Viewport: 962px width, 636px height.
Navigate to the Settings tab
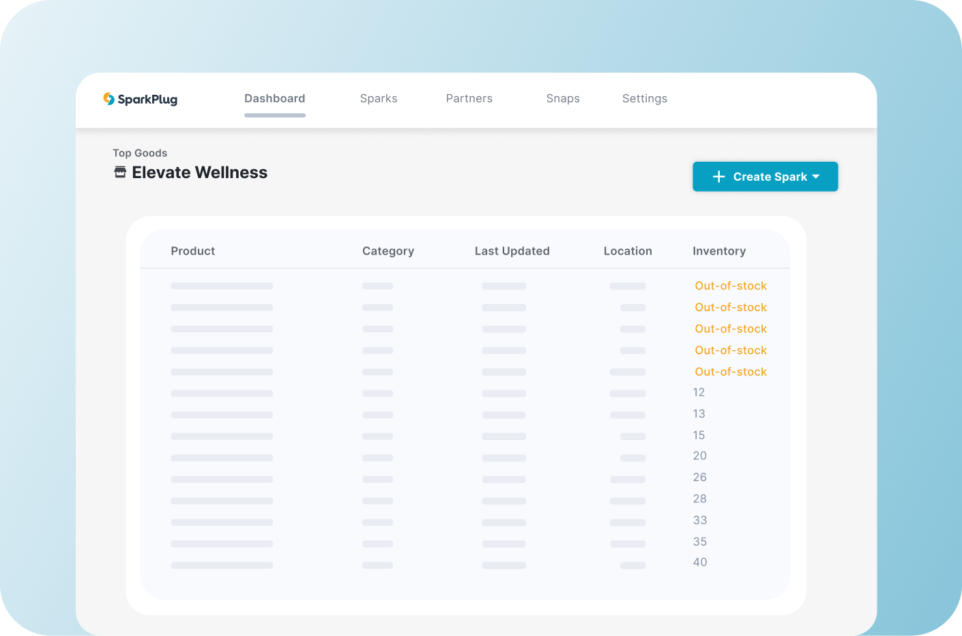pyautogui.click(x=645, y=98)
